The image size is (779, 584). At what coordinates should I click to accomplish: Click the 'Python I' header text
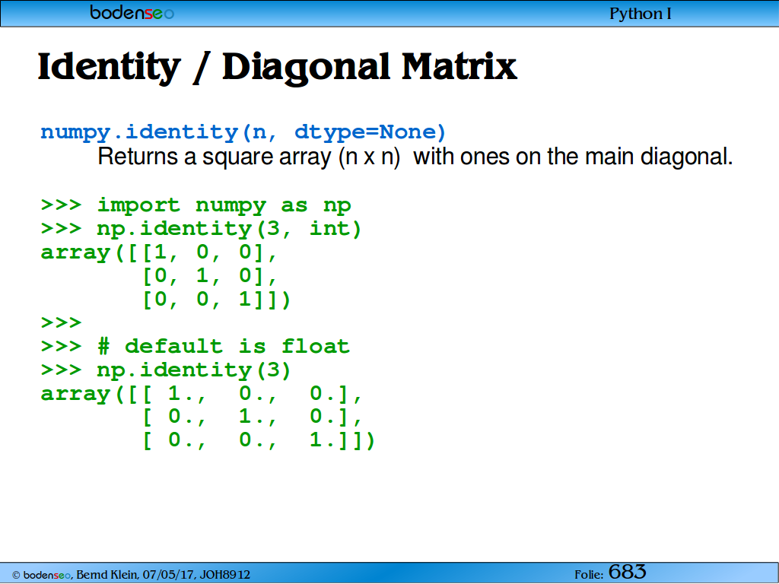640,14
